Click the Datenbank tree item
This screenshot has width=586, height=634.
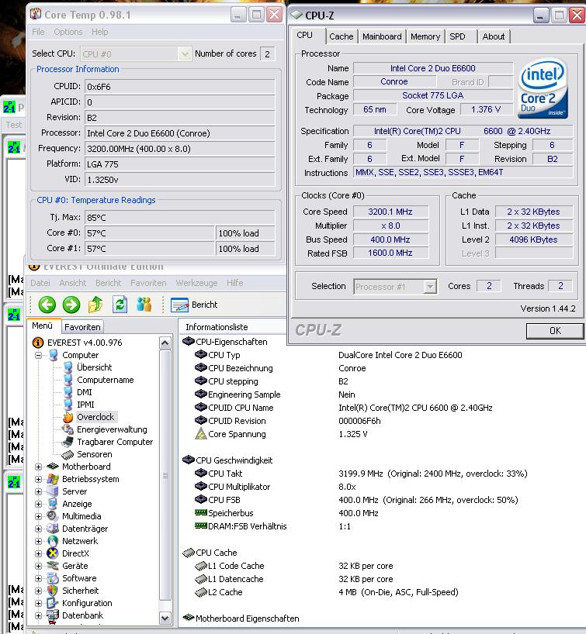coord(82,615)
